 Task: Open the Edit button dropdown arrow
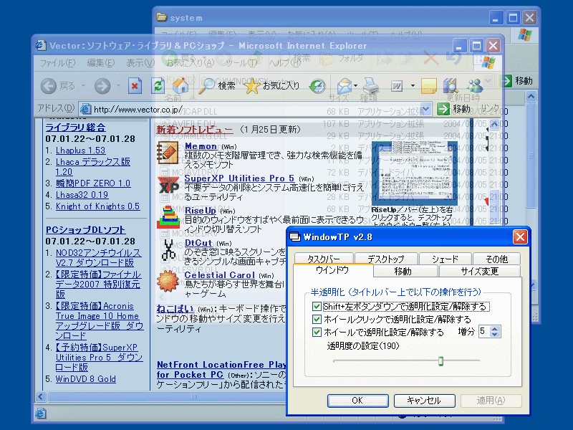(413, 86)
